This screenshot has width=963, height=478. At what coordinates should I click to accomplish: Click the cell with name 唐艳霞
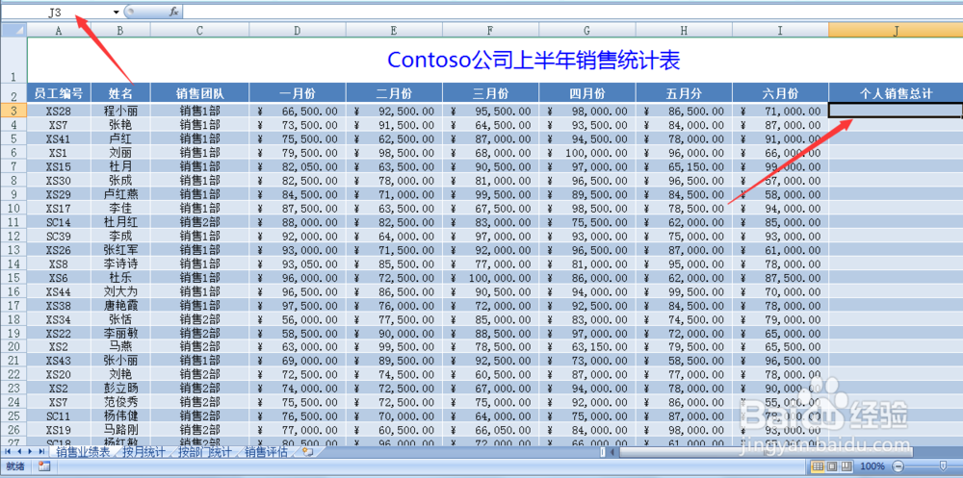point(120,305)
